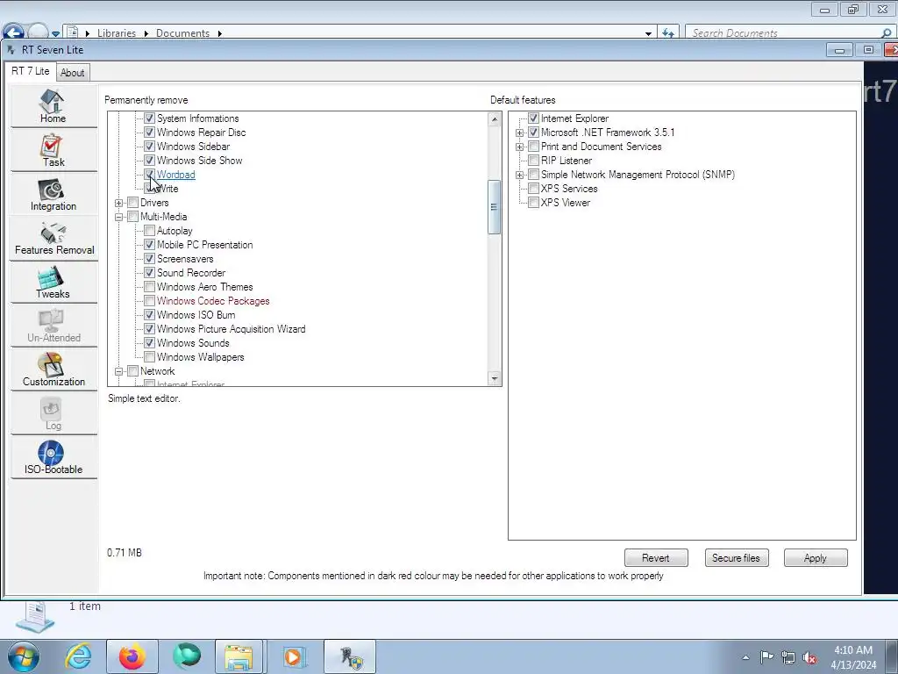The width and height of the screenshot is (898, 674).
Task: Select XPS Services tree item
Action: 568,189
